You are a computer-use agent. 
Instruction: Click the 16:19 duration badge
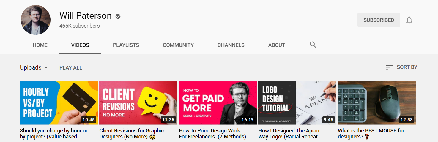pyautogui.click(x=248, y=120)
